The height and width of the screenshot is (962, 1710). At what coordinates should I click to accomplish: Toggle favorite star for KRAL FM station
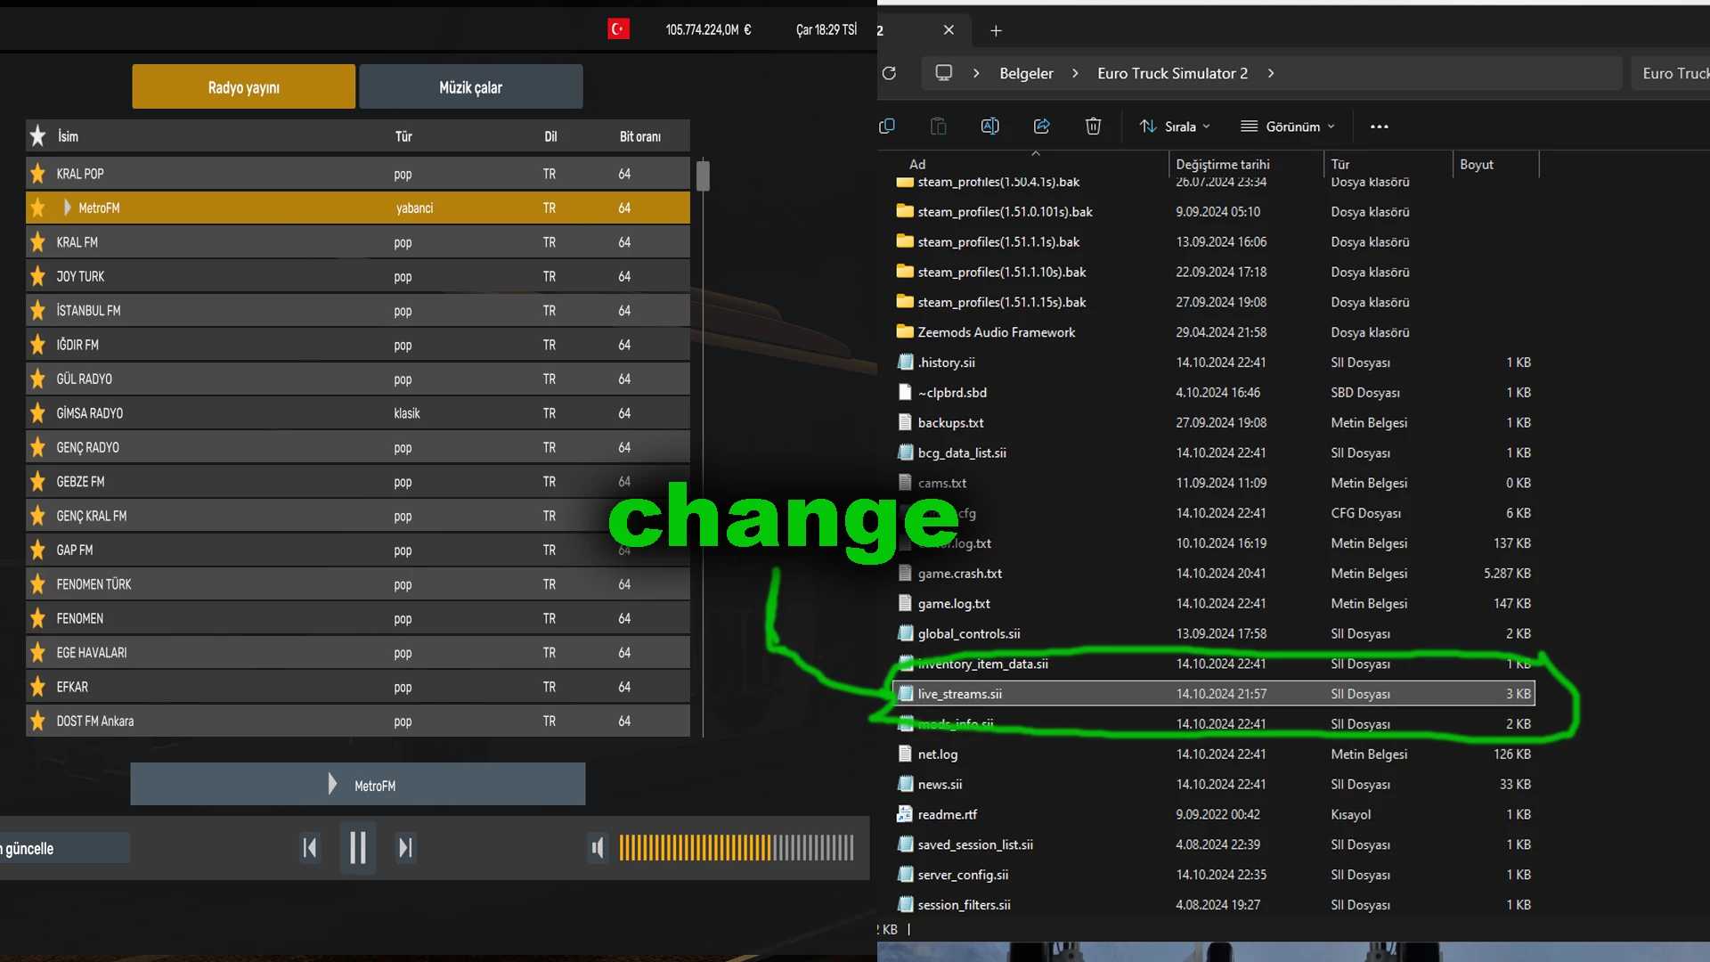37,242
